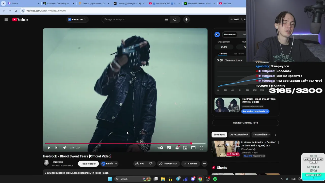Image resolution: width=325 pixels, height=183 pixels.
Task: Mute the video player volume
Action: [65, 148]
